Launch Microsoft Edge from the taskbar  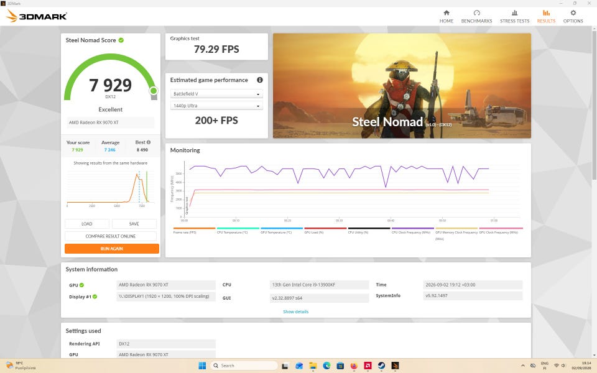326,366
